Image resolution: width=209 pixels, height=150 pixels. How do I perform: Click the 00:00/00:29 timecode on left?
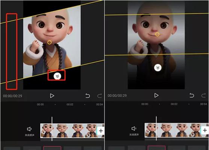click(12, 96)
